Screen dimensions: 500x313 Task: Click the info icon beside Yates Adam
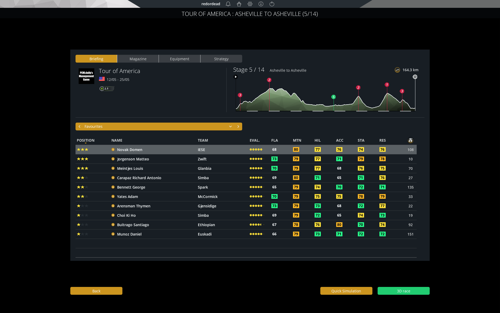113,196
